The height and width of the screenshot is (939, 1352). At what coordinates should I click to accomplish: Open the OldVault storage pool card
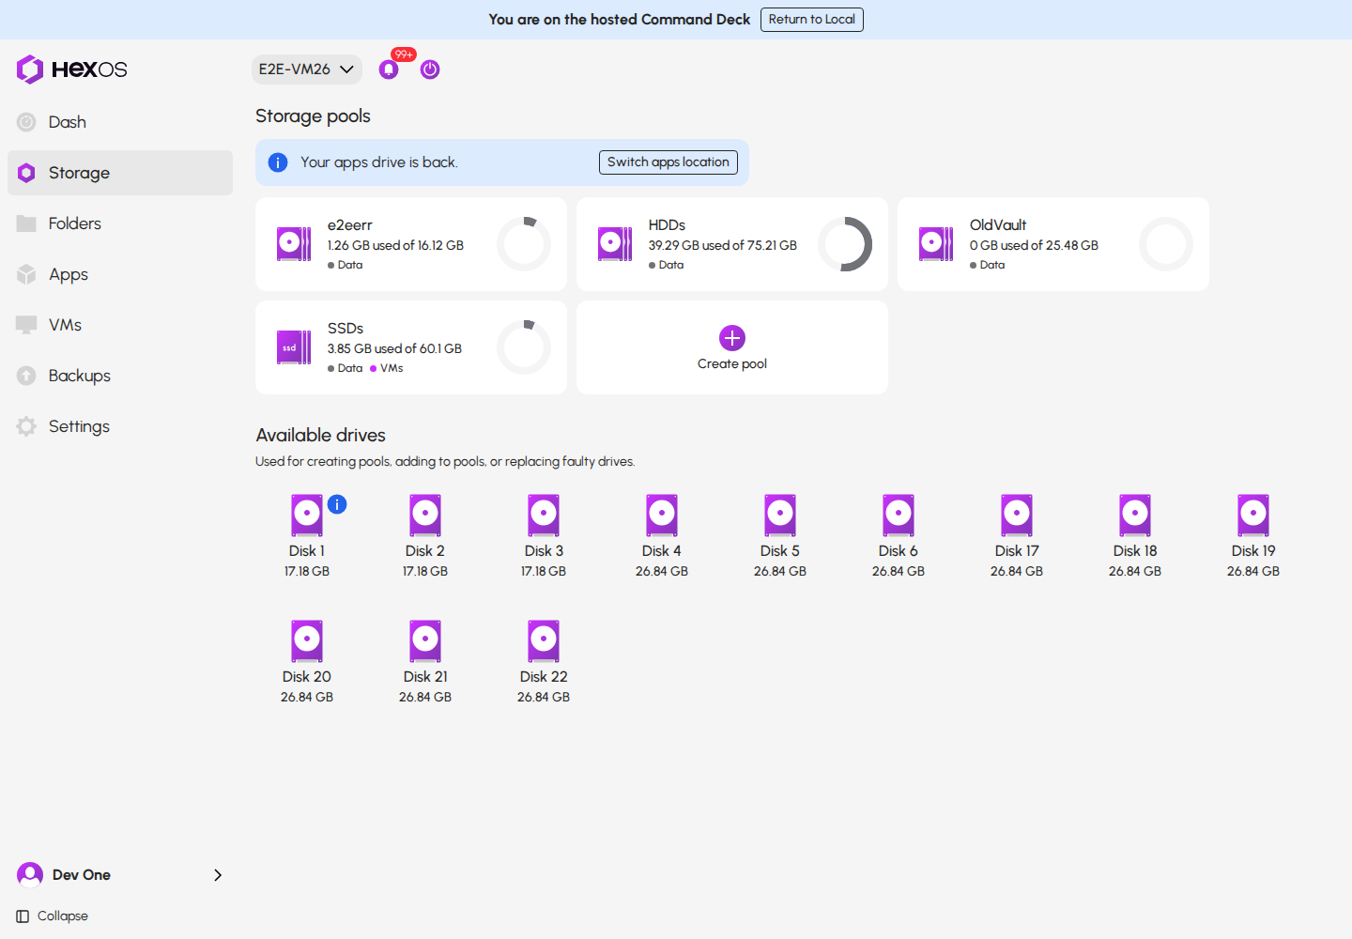pyautogui.click(x=1053, y=244)
